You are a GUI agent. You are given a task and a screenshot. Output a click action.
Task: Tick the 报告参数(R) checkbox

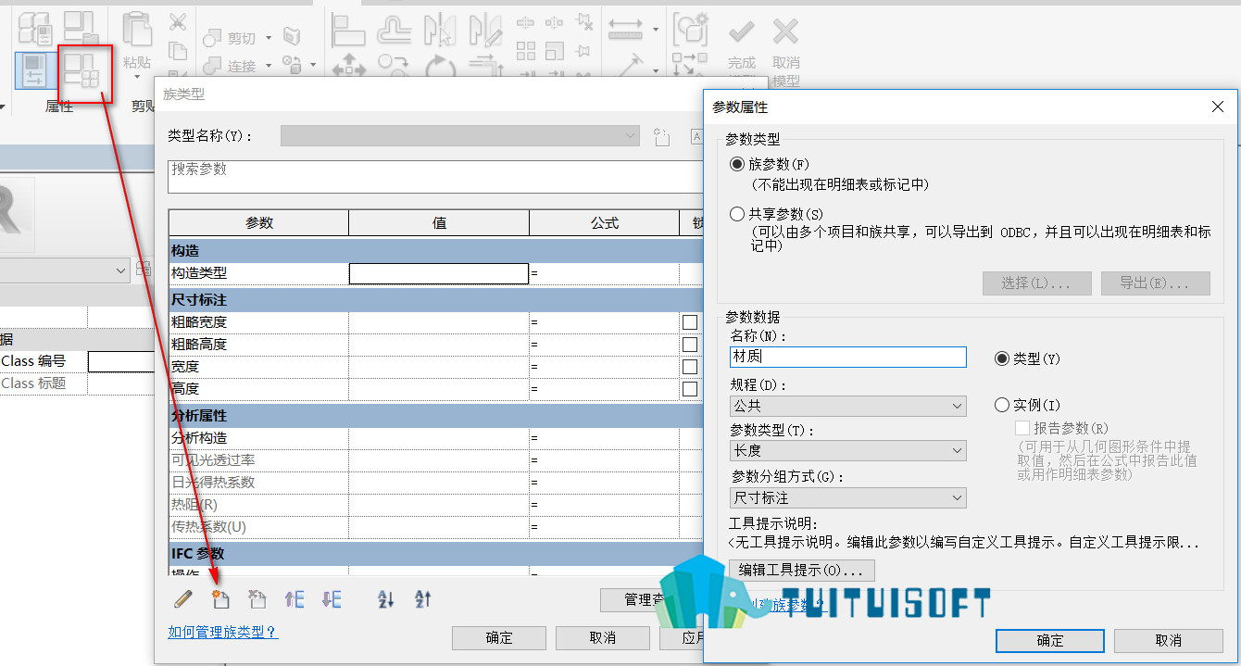[x=1022, y=428]
